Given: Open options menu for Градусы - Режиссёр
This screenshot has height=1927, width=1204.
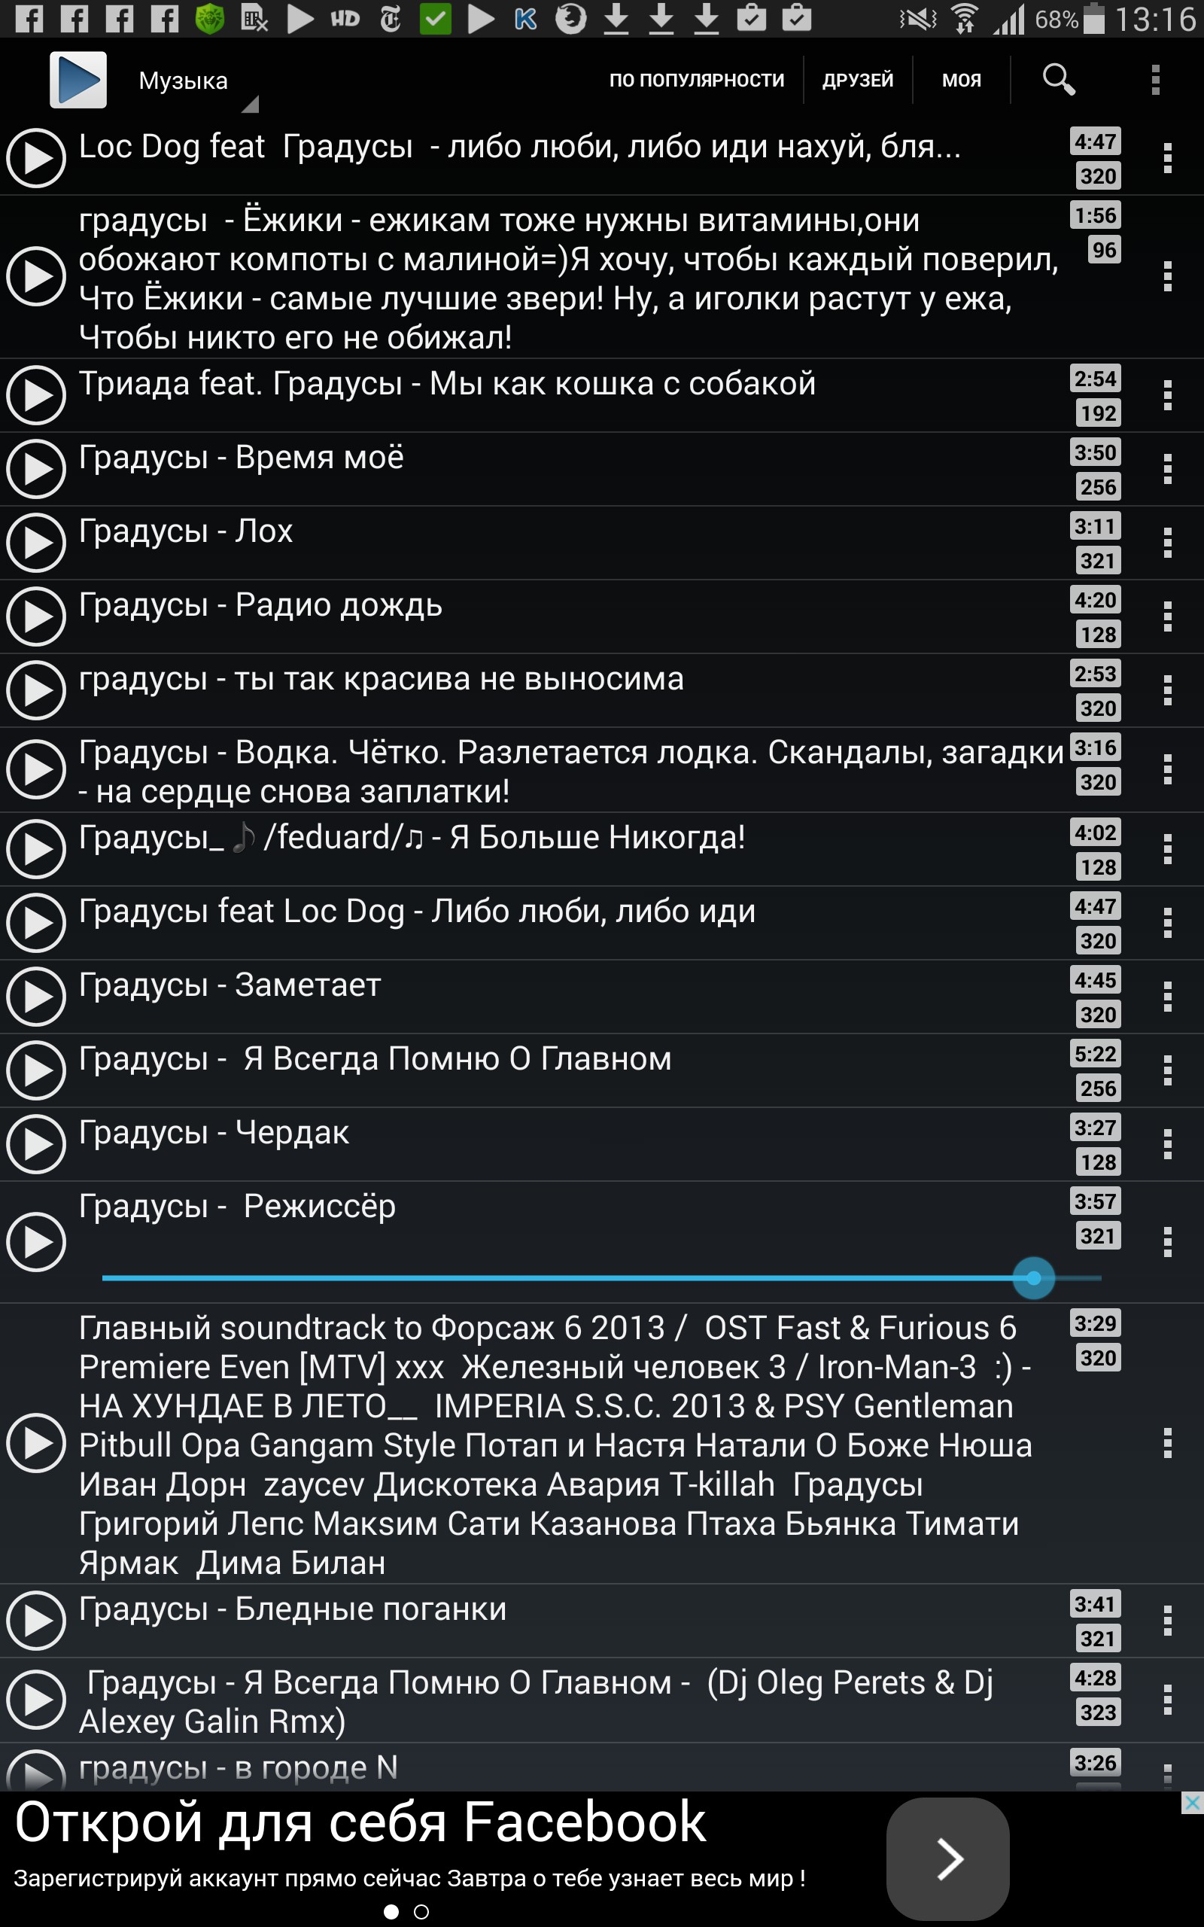Looking at the screenshot, I should [x=1167, y=1242].
